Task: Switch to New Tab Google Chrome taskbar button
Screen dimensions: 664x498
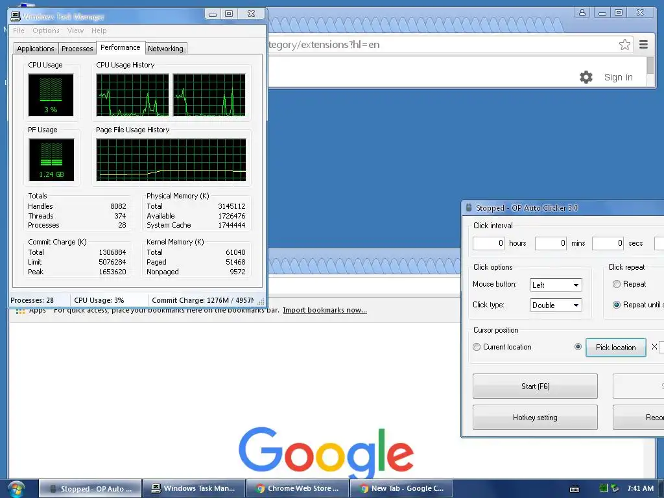Action: [401, 489]
